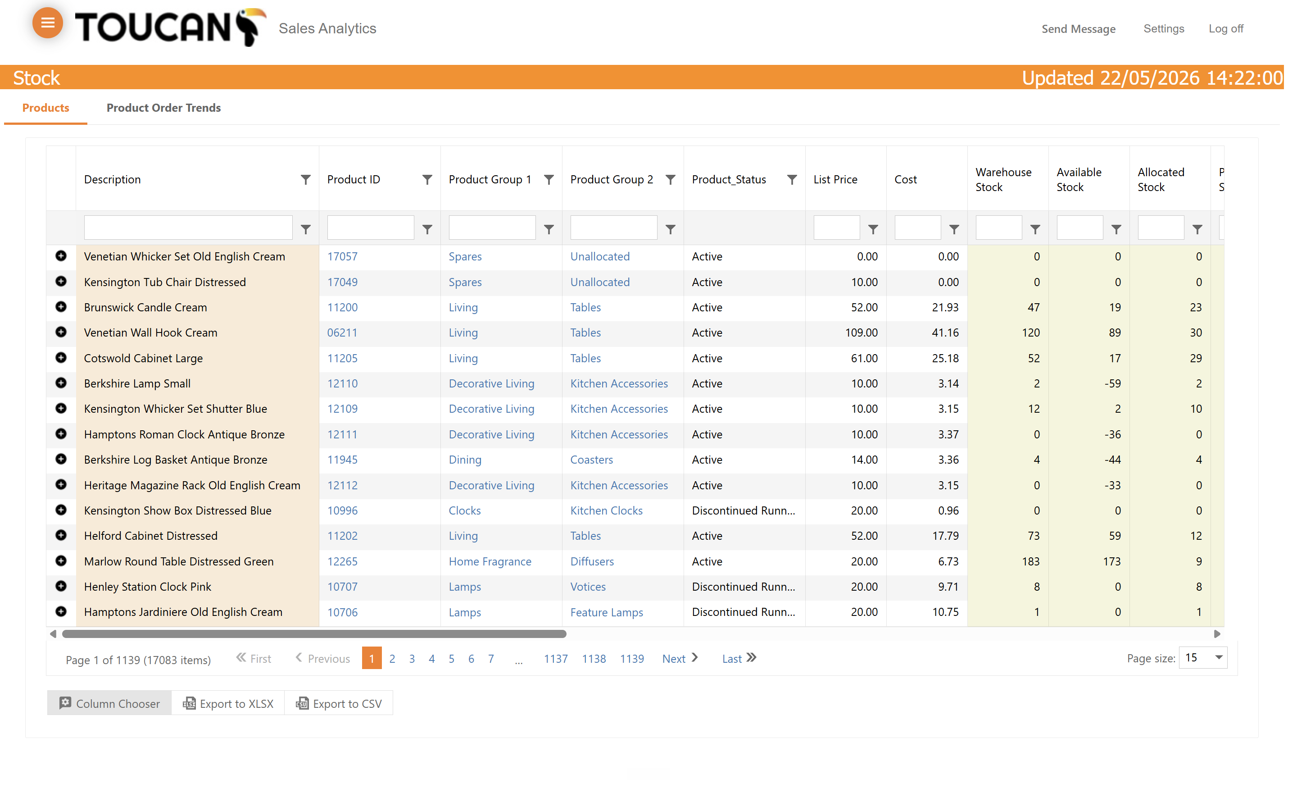1297x811 pixels.
Task: Focus the List Price filter input
Action: 837,228
